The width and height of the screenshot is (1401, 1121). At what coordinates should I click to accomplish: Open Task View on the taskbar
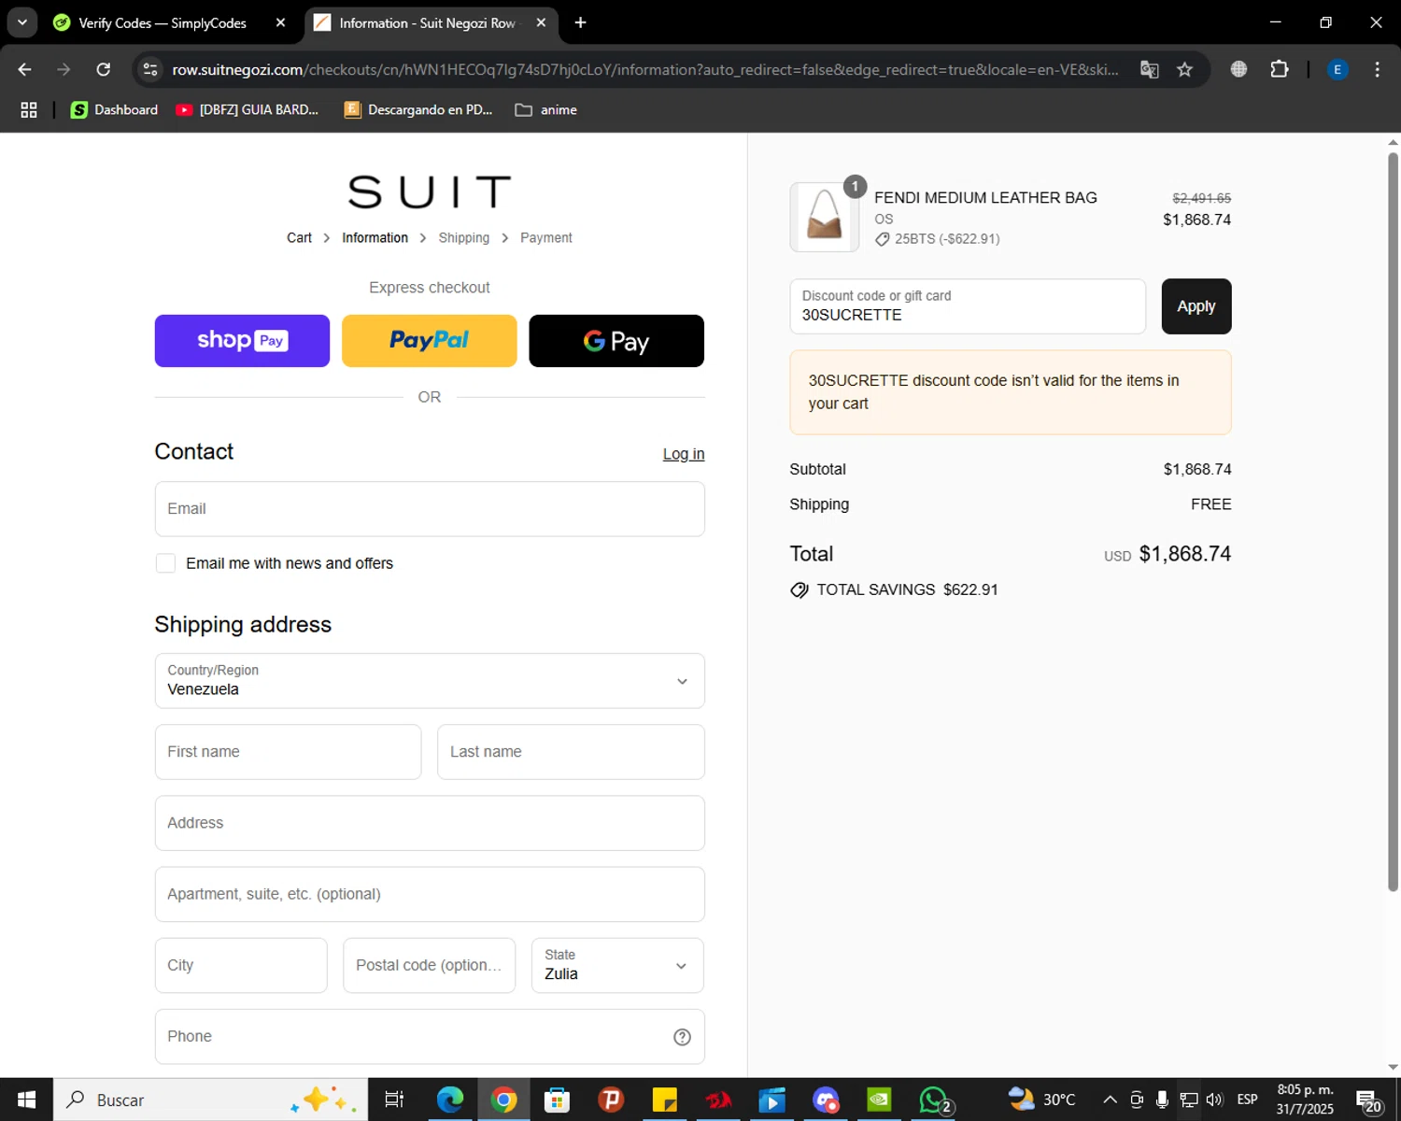394,1100
